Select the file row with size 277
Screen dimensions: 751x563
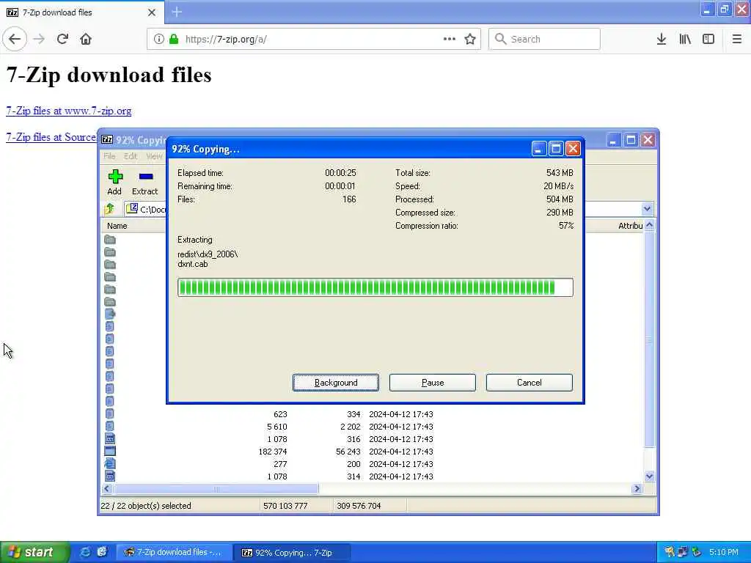pos(373,464)
